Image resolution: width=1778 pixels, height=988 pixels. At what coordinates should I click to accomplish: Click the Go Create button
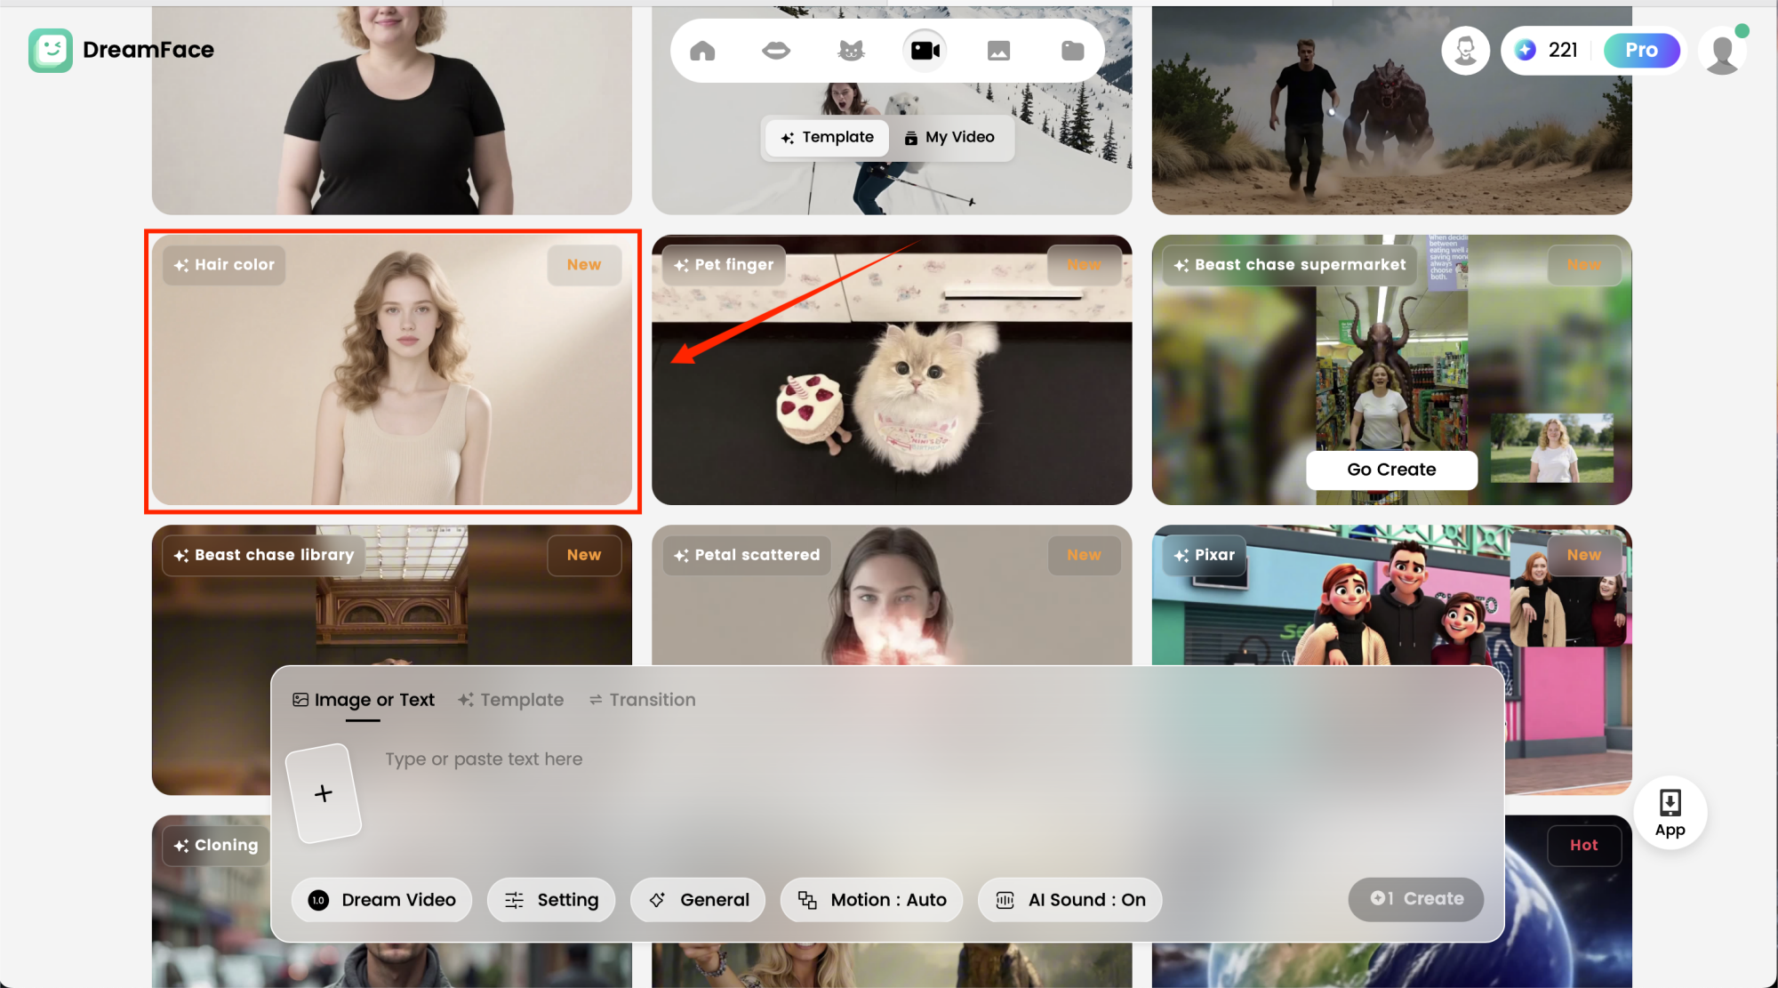pyautogui.click(x=1391, y=470)
